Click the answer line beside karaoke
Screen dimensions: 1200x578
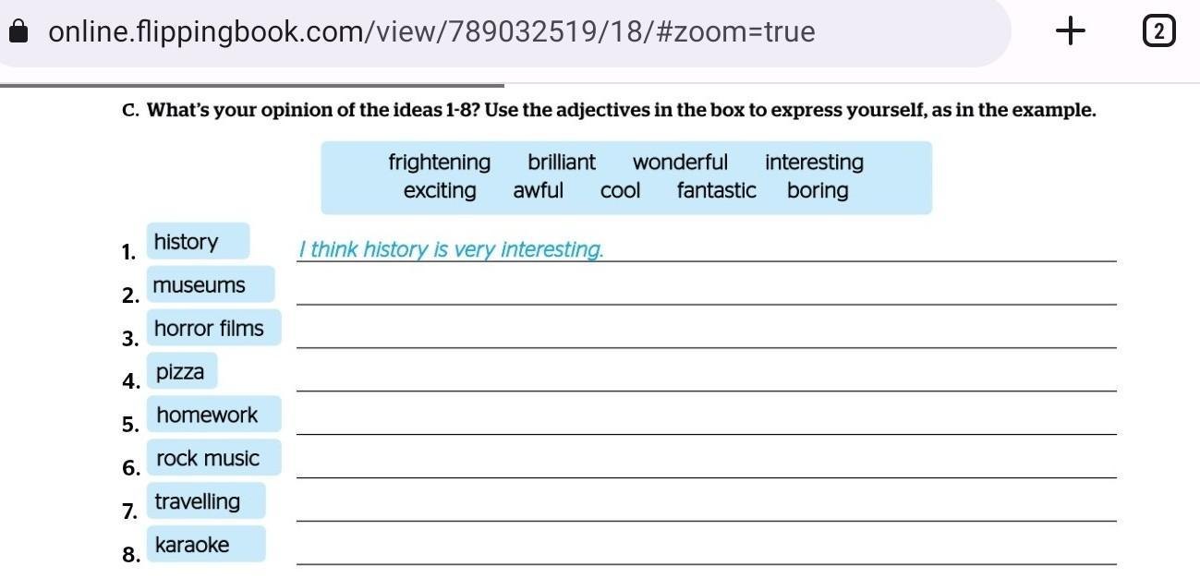(x=706, y=555)
